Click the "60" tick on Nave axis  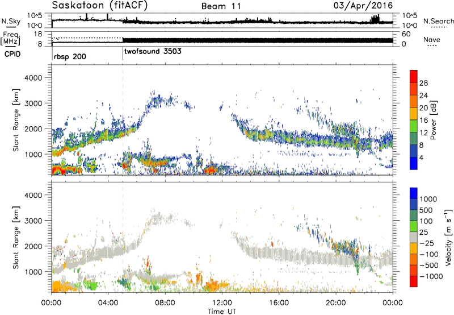[406, 34]
